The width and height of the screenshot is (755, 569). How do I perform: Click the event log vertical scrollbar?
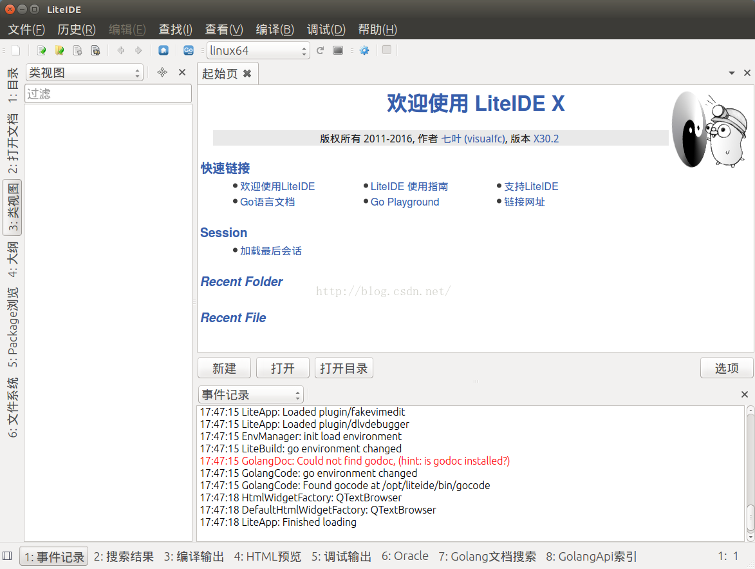coord(750,474)
